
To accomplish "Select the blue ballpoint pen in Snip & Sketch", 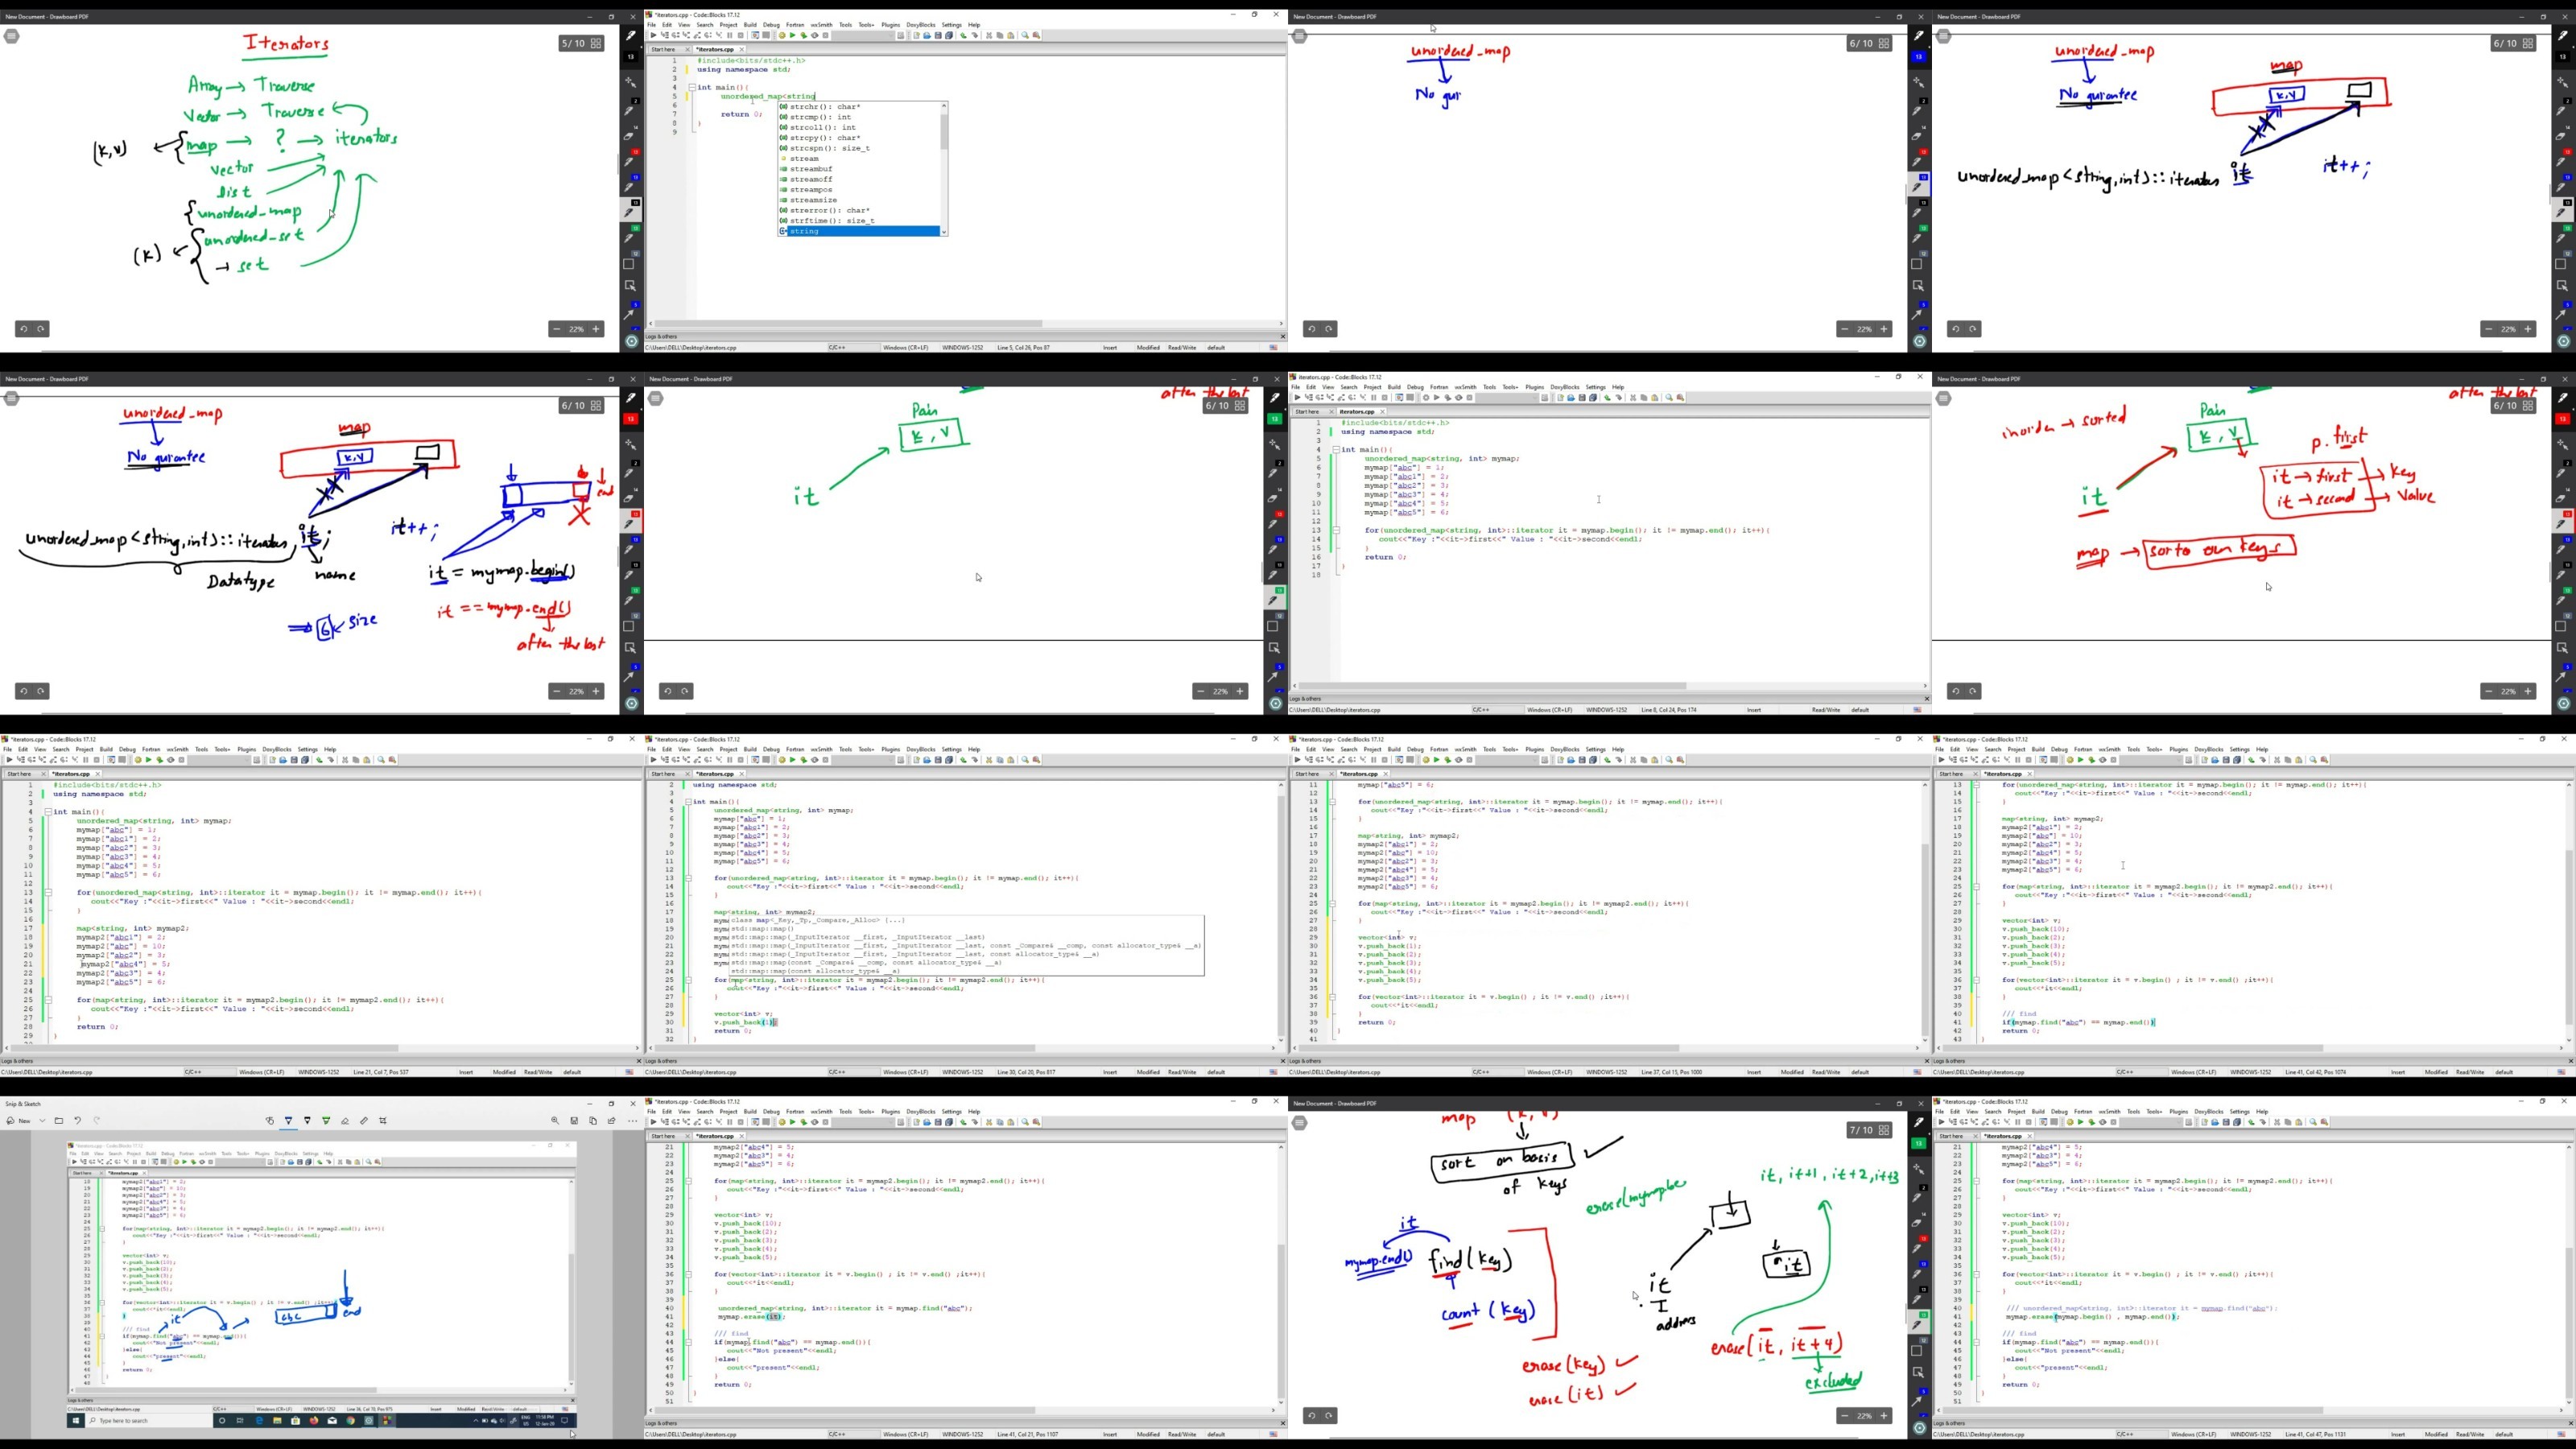I will (288, 1121).
